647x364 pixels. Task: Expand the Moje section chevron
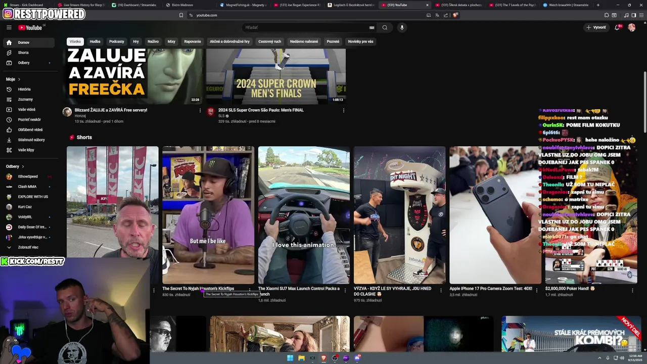click(x=19, y=79)
